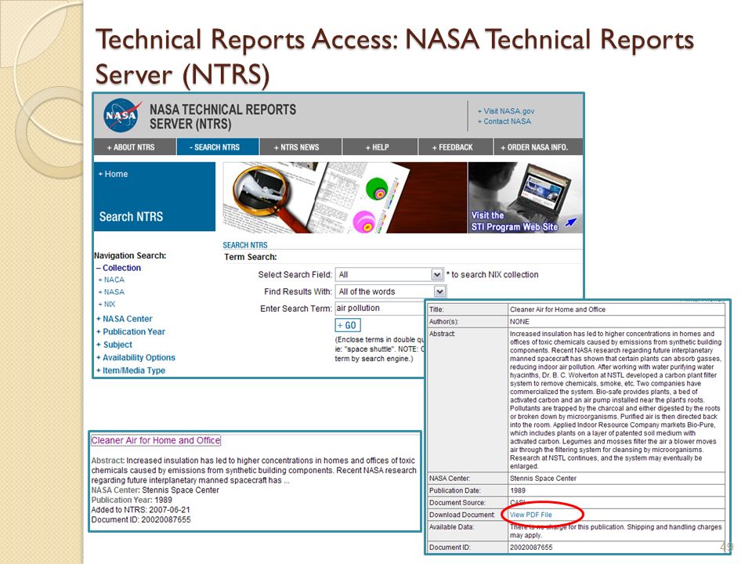Click the 'Search NTRS' sidebar heading
752x564 pixels.
(131, 217)
